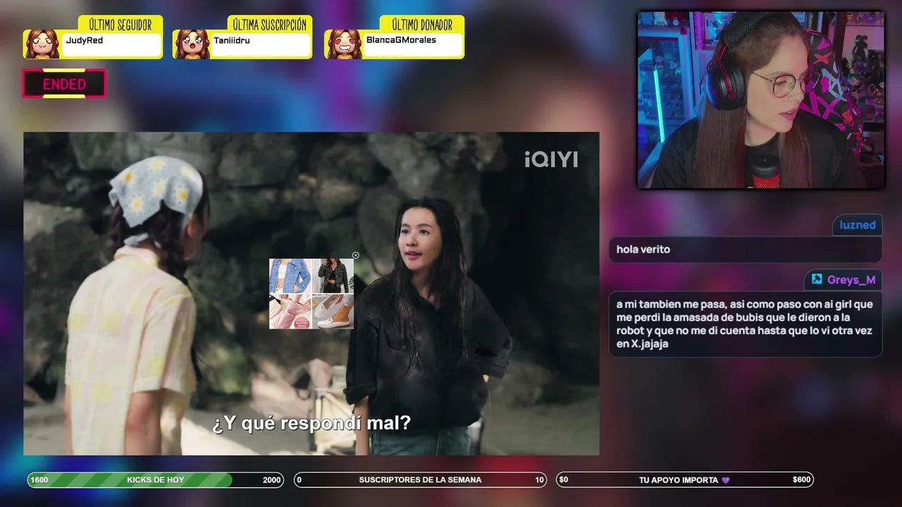The image size is (902, 507).
Task: Open the white sneakers image in the ad
Action: pyautogui.click(x=333, y=311)
